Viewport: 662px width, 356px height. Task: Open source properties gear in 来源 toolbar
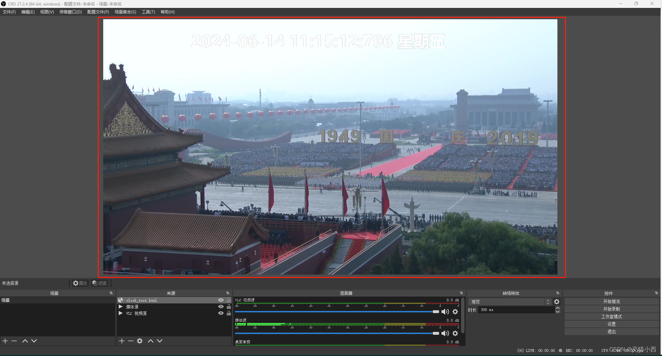tap(140, 341)
